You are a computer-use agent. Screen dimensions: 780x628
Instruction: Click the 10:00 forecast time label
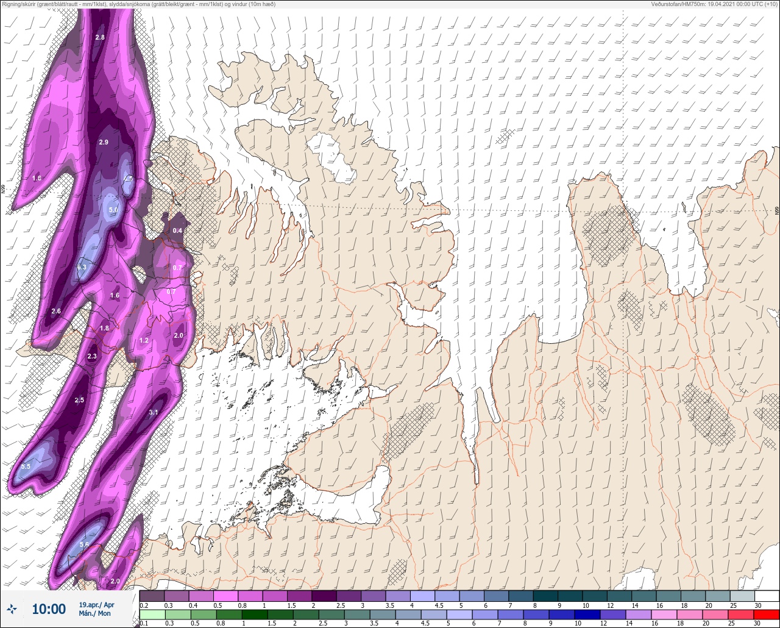point(49,609)
